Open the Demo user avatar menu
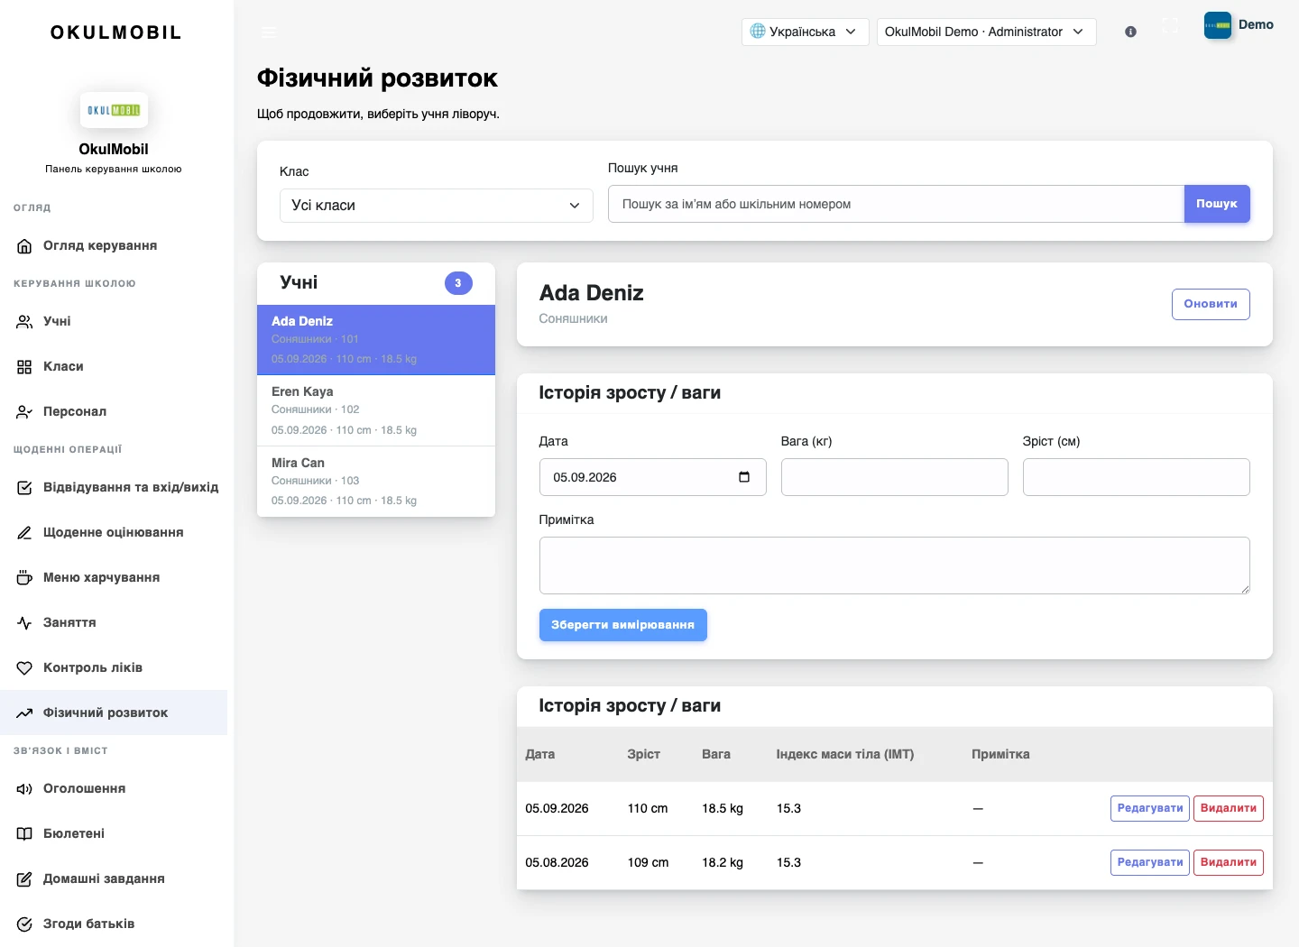The image size is (1299, 947). pos(1239,25)
